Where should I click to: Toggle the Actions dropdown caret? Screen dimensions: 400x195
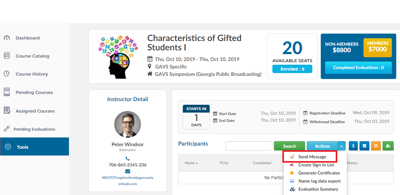342,146
